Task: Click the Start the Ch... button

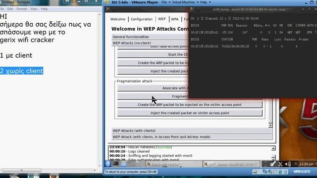Action: pyautogui.click(x=153, y=55)
